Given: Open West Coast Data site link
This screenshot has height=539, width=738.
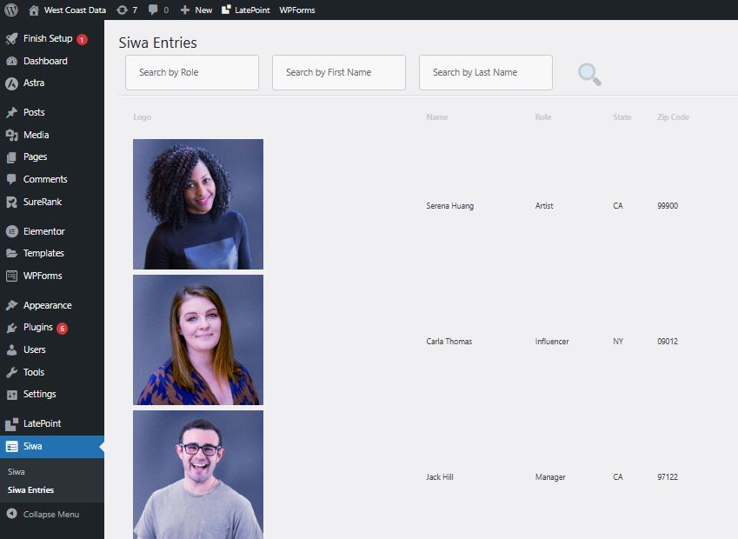Looking at the screenshot, I should click(75, 10).
